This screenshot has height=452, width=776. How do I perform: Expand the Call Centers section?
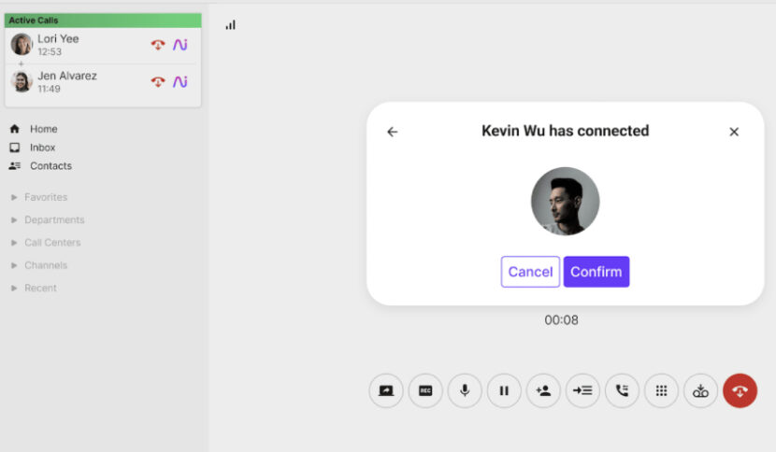coord(51,243)
